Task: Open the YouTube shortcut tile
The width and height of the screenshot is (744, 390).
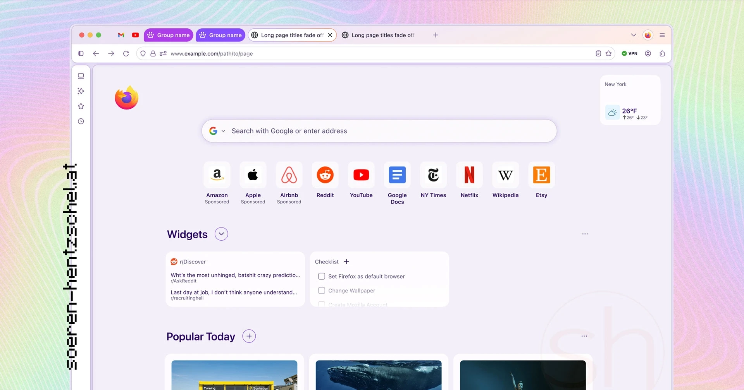Action: point(361,175)
